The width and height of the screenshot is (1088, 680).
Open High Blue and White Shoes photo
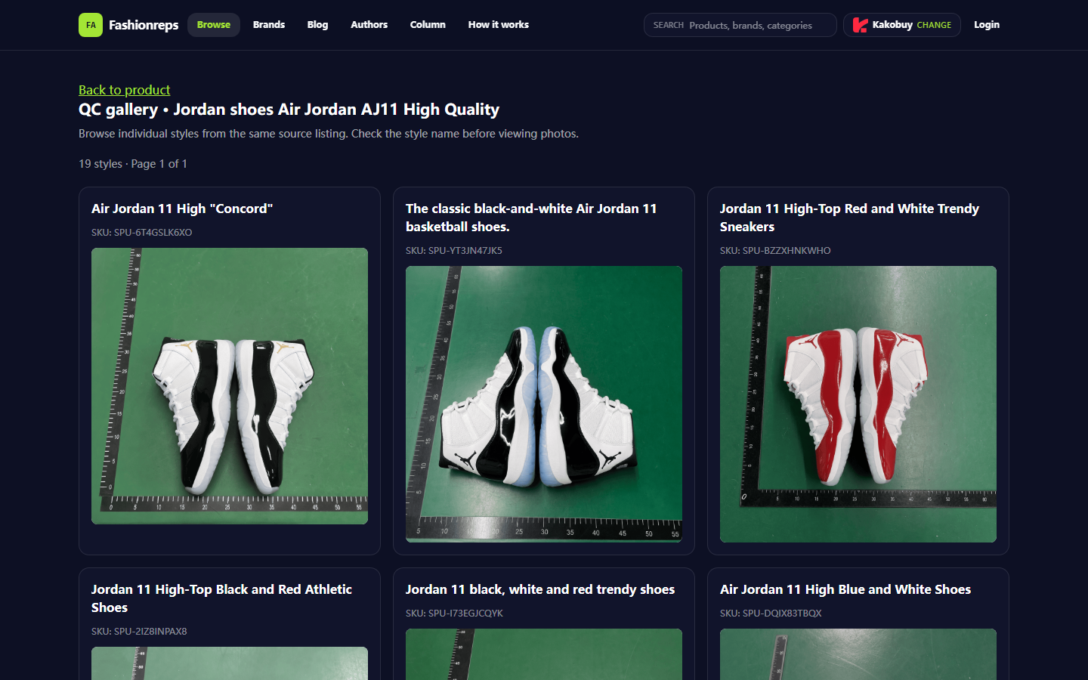[x=858, y=654]
